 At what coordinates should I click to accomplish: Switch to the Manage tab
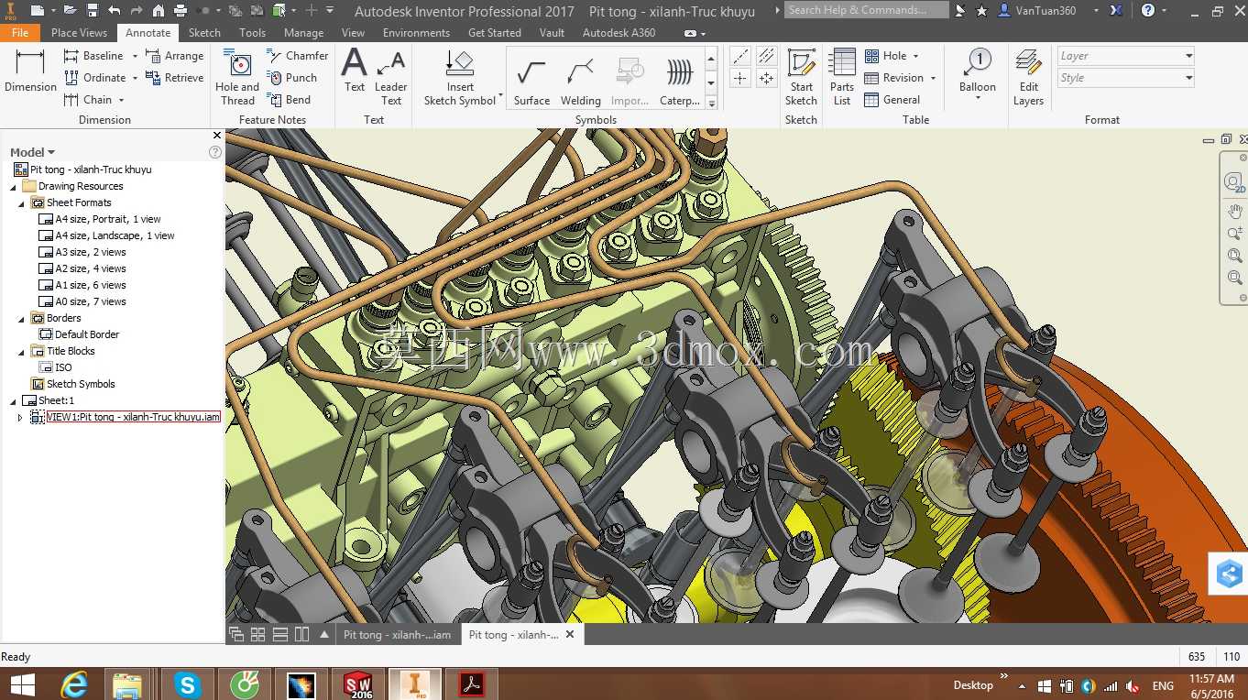(x=303, y=32)
